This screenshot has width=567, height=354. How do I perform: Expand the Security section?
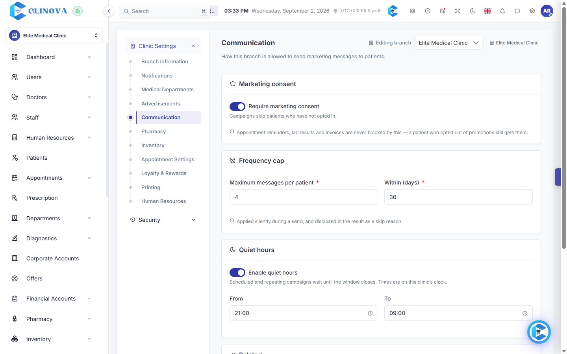[x=163, y=220]
